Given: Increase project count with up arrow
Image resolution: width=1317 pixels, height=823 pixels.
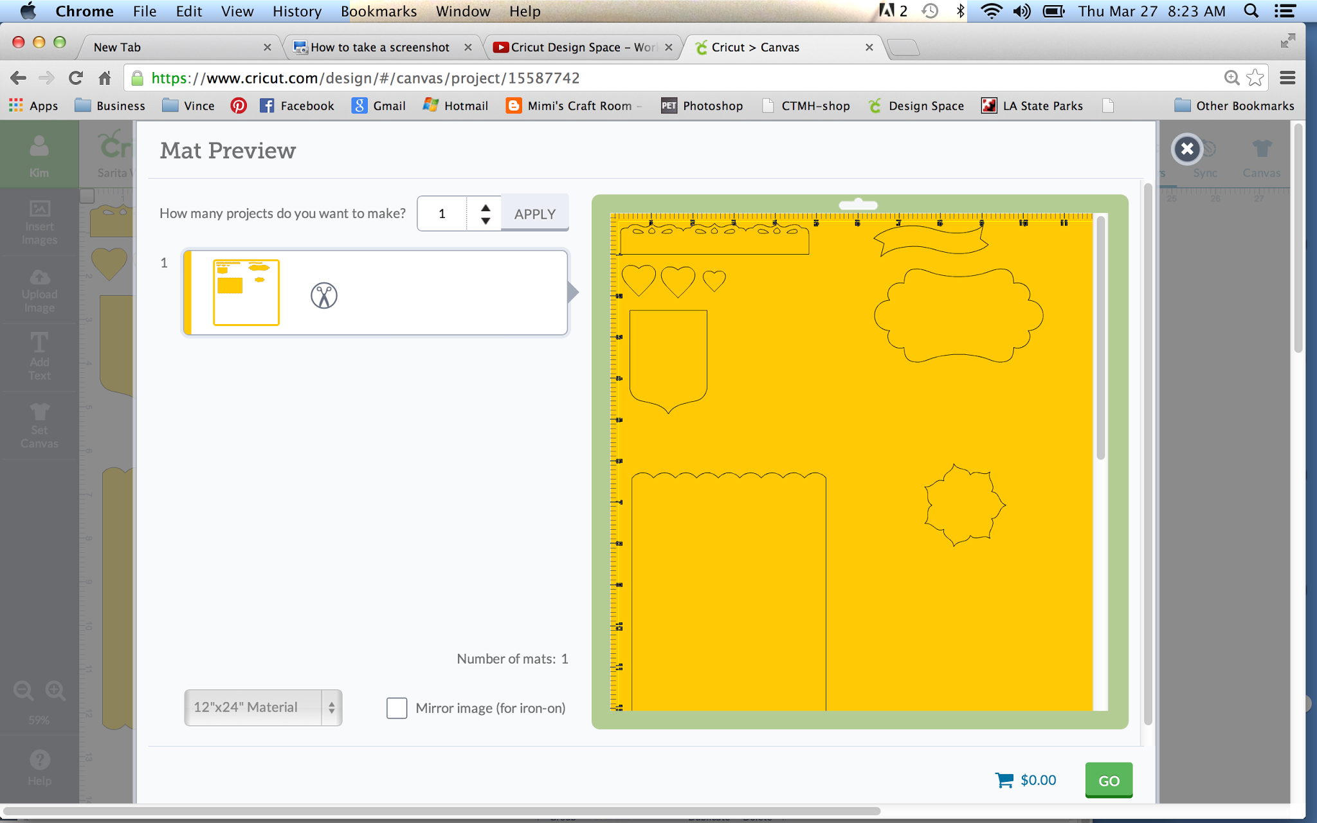Looking at the screenshot, I should click(486, 208).
